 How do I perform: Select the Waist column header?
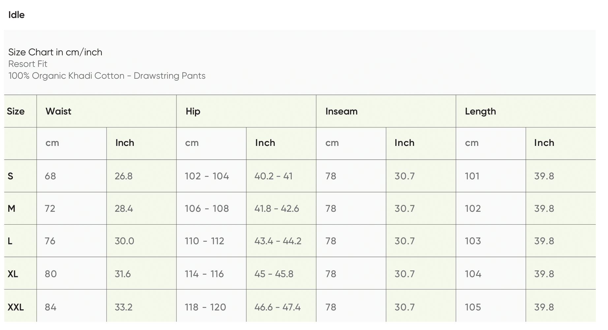point(58,111)
